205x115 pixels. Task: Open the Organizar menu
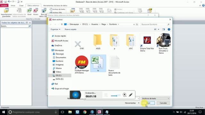(x=55, y=29)
